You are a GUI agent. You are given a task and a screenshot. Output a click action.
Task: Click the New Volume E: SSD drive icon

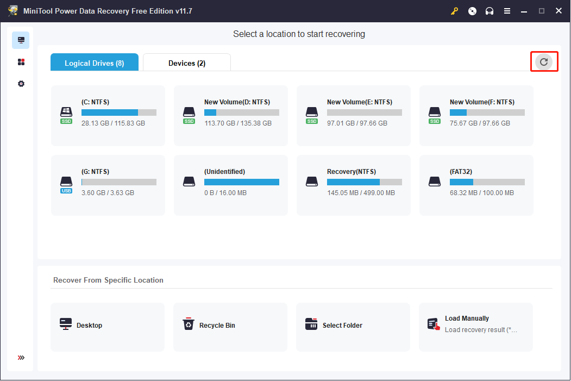312,115
